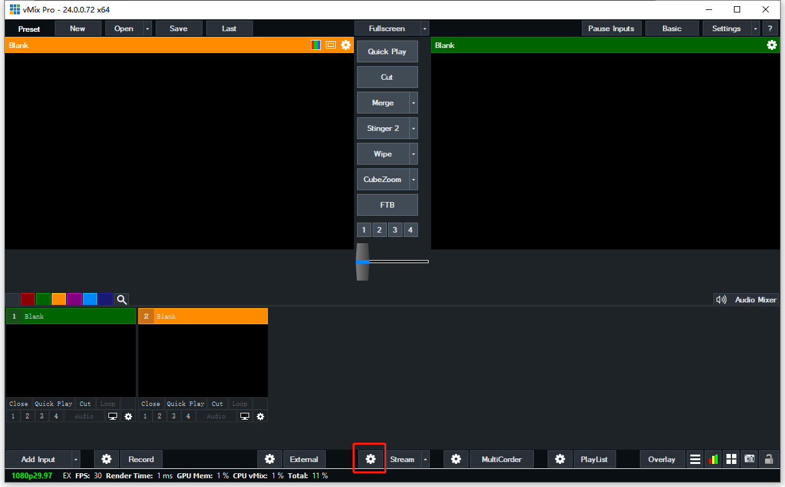The width and height of the screenshot is (785, 487).
Task: Expand the Settings dropdown arrow
Action: click(x=755, y=29)
